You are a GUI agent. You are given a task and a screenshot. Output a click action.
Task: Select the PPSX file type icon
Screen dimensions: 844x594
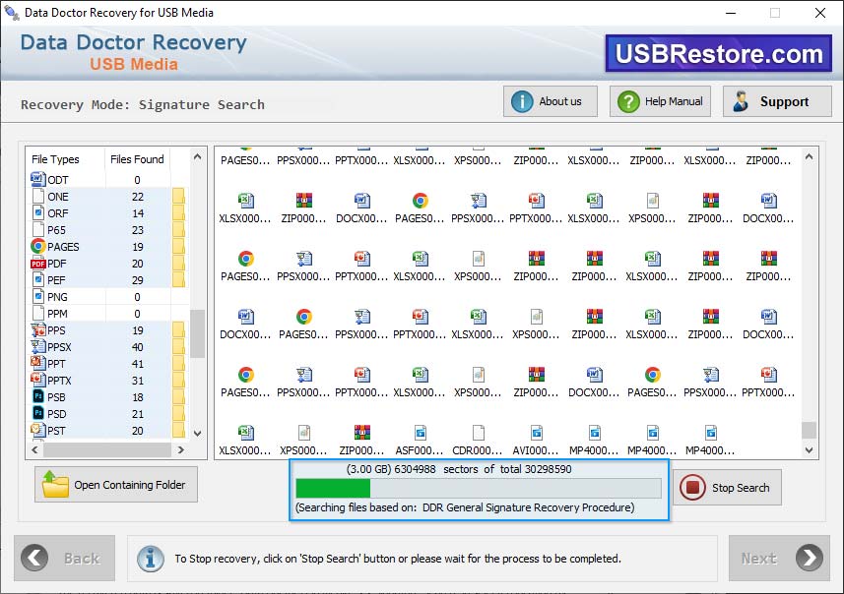point(37,346)
